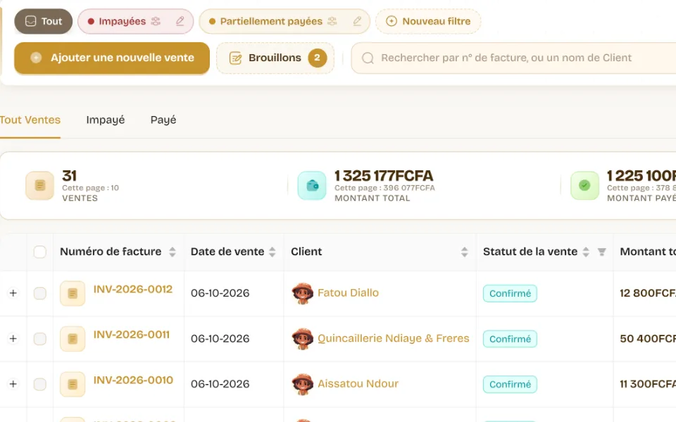Image resolution: width=676 pixels, height=422 pixels.
Task: Click the invoice icon for INV-2026-0010
Action: coord(73,384)
